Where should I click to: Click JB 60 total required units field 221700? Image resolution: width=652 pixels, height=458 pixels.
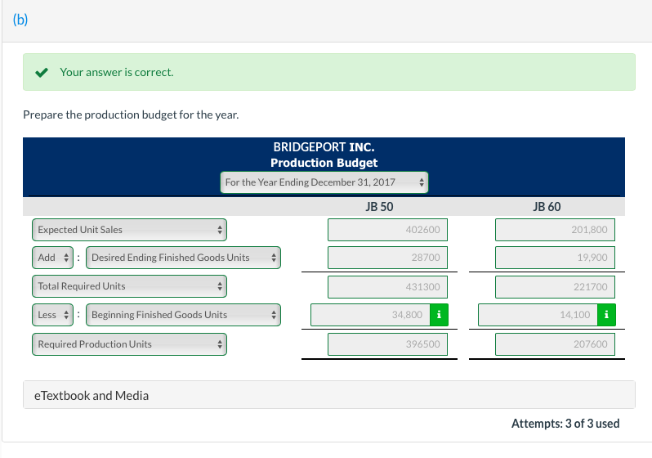pos(555,287)
